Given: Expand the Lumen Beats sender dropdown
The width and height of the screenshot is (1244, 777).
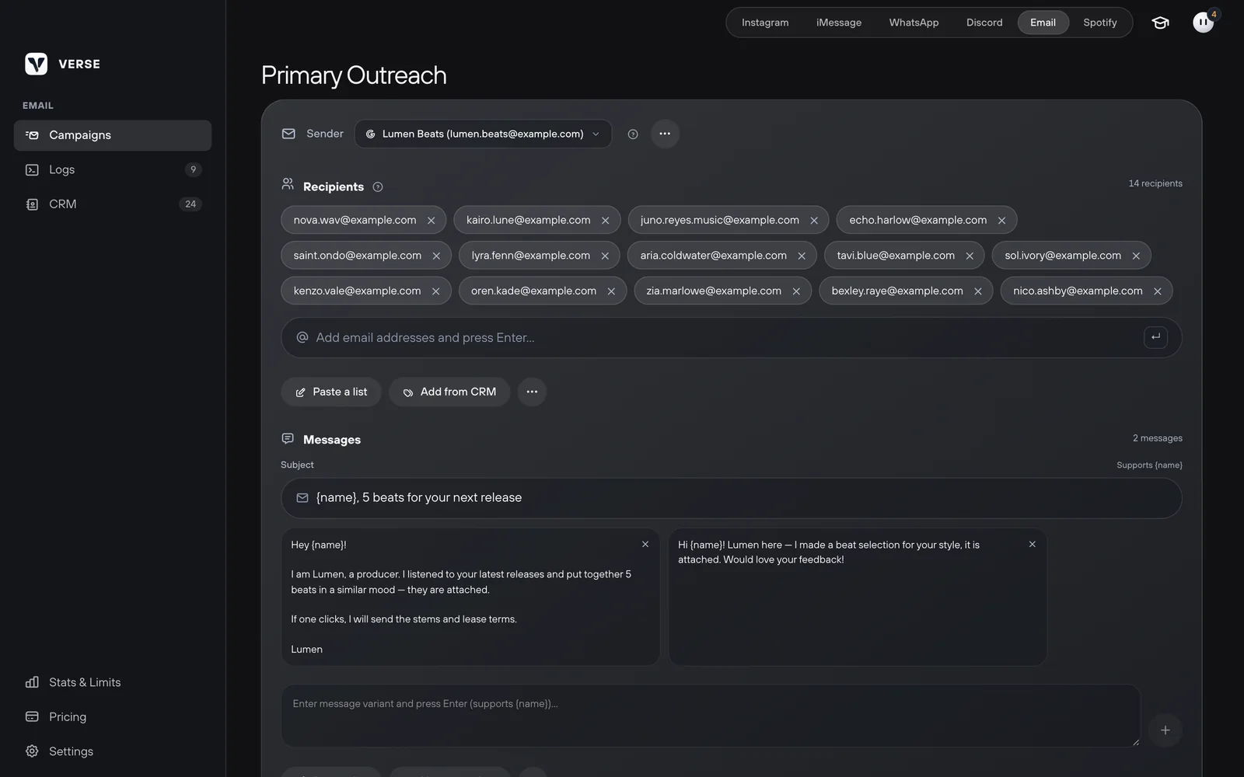Looking at the screenshot, I should pos(483,134).
